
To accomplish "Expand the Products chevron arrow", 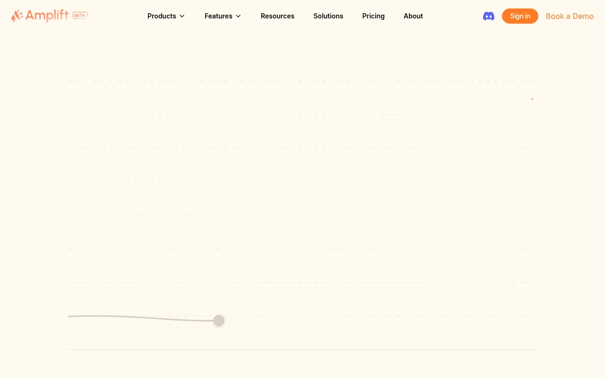I will click(x=182, y=16).
